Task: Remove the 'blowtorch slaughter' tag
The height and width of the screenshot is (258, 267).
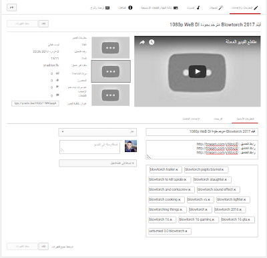Action: [x=226, y=180]
